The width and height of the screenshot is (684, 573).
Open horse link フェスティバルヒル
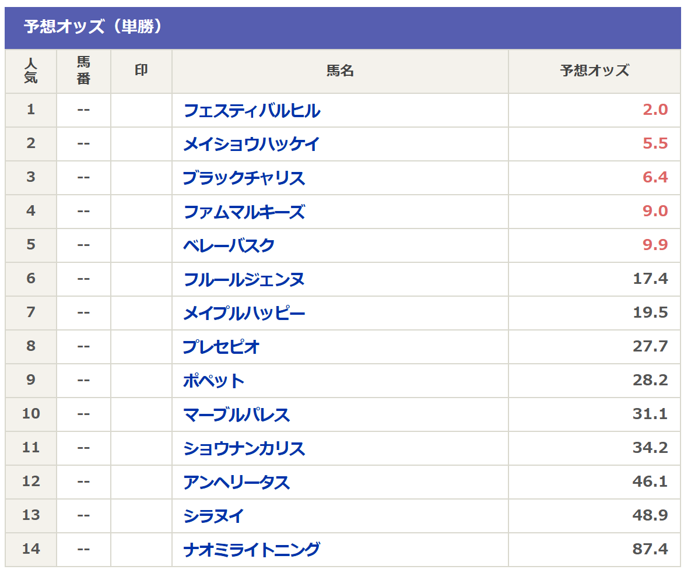click(x=251, y=110)
